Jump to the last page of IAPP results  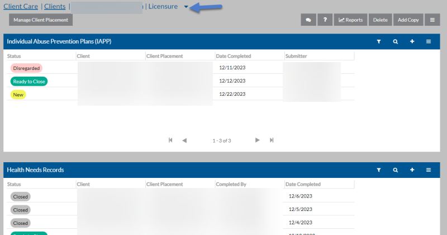pos(272,140)
